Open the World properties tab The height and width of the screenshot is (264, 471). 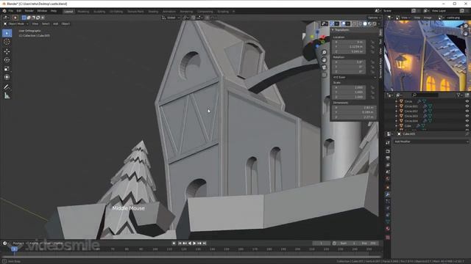coord(388,179)
